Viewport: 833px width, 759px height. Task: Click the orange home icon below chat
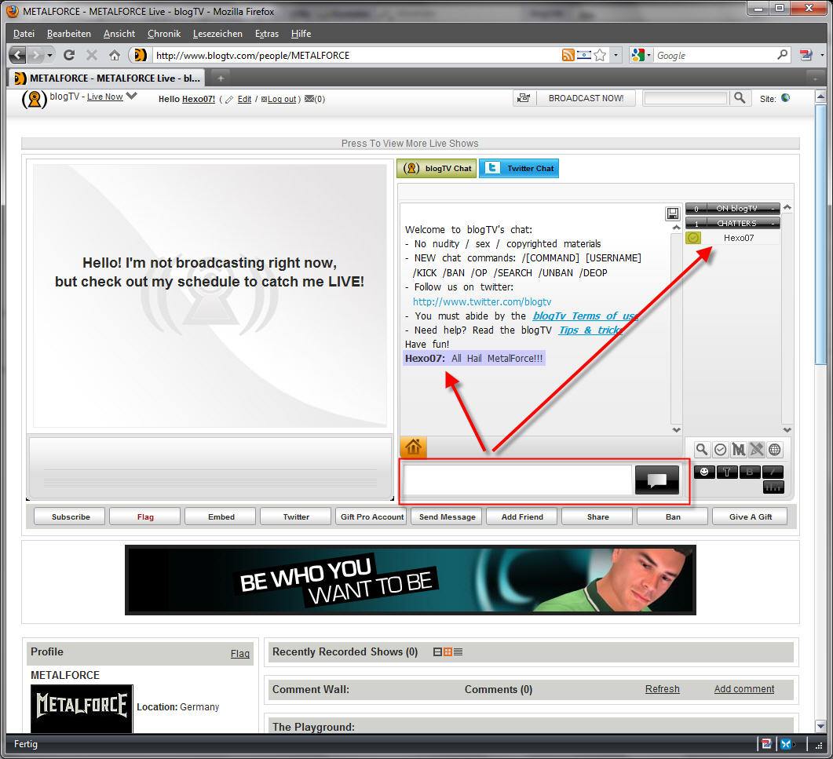pos(413,447)
